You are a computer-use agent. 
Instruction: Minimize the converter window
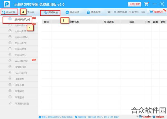154,4
